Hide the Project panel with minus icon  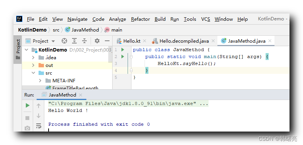pos(107,41)
